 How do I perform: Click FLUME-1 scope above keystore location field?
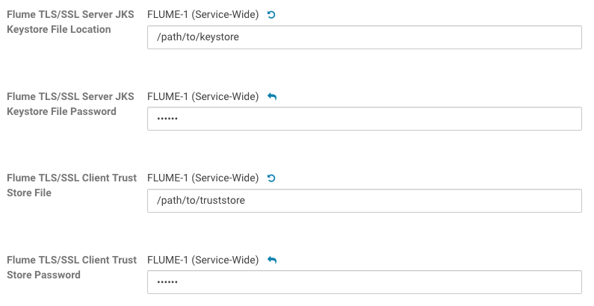[202, 15]
